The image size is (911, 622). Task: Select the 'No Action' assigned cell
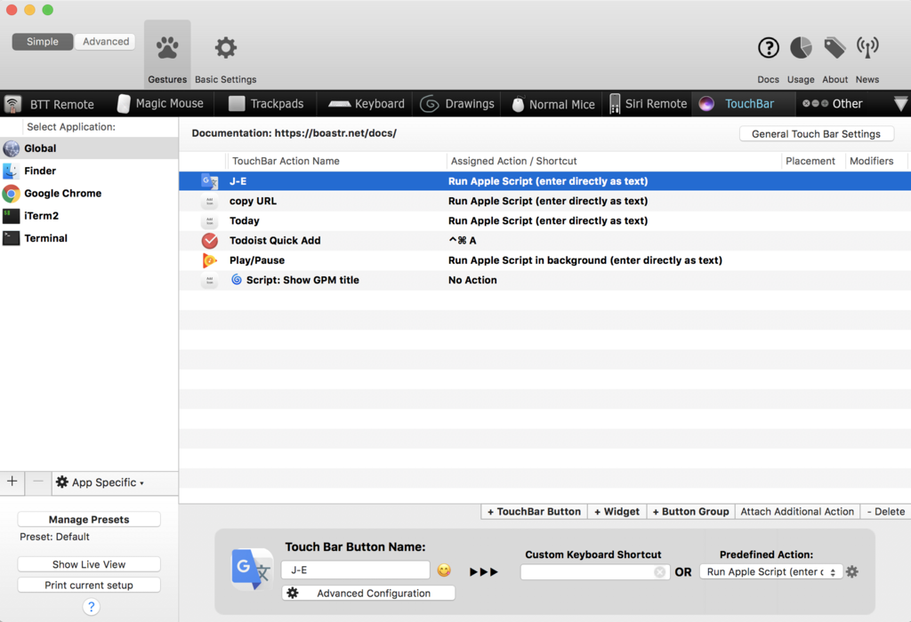click(x=472, y=280)
